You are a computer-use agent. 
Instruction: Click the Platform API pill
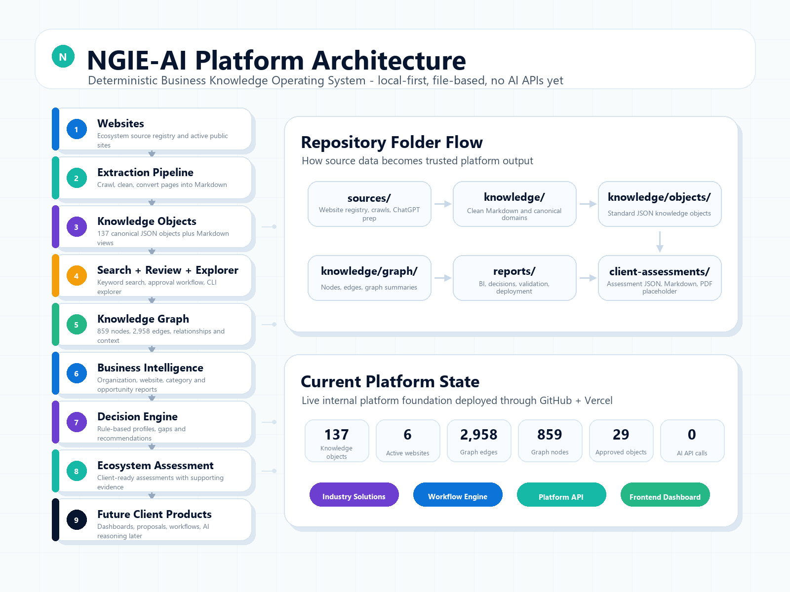(x=561, y=495)
